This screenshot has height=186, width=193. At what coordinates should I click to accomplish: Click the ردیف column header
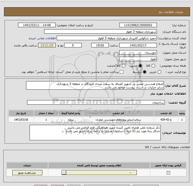(182, 113)
